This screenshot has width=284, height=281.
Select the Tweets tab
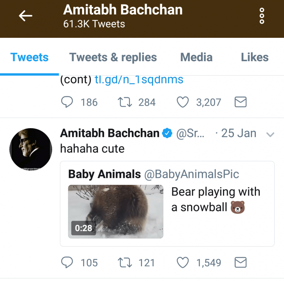click(x=29, y=58)
